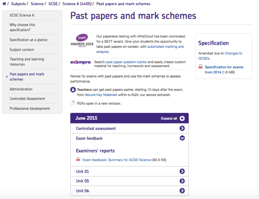Click Expand all plus icon for June 2015
This screenshot has height=199, width=259.
click(x=182, y=119)
